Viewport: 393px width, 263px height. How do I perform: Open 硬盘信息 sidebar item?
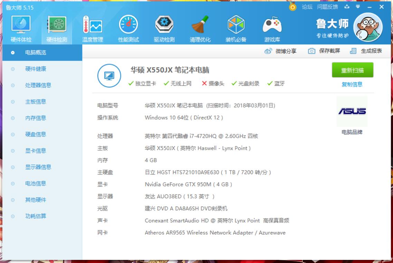tap(42, 134)
